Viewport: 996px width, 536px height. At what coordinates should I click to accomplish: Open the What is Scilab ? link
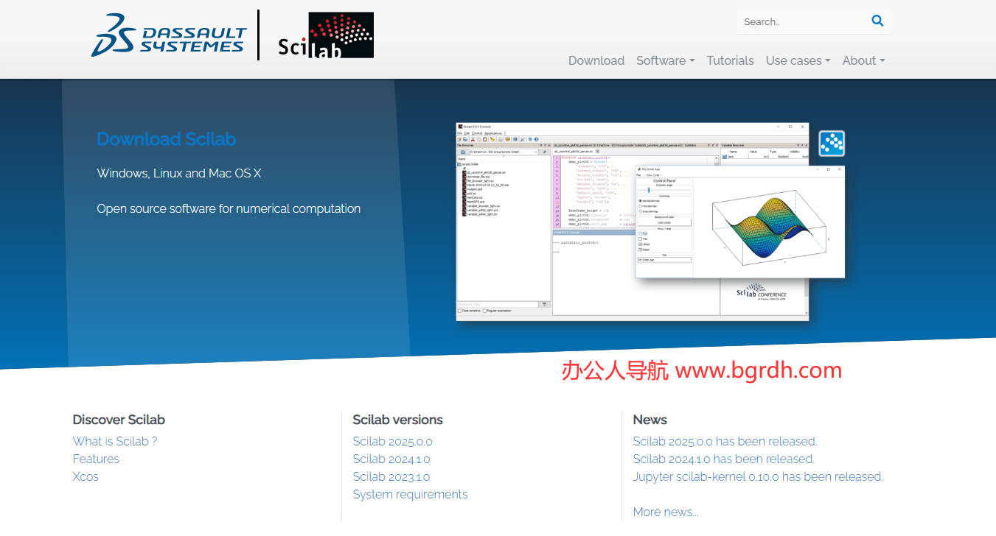click(x=114, y=441)
